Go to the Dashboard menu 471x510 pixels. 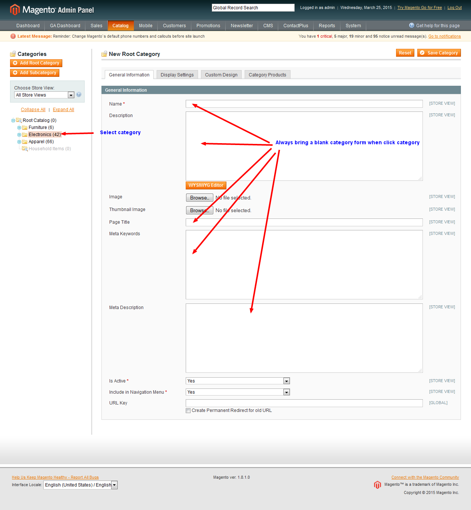tap(28, 26)
